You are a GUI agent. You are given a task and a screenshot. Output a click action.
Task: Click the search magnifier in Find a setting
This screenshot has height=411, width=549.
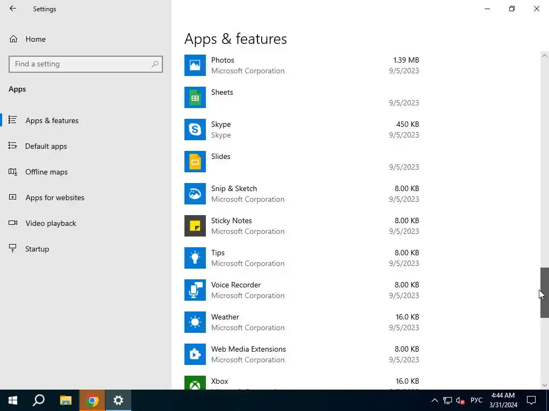coord(155,64)
